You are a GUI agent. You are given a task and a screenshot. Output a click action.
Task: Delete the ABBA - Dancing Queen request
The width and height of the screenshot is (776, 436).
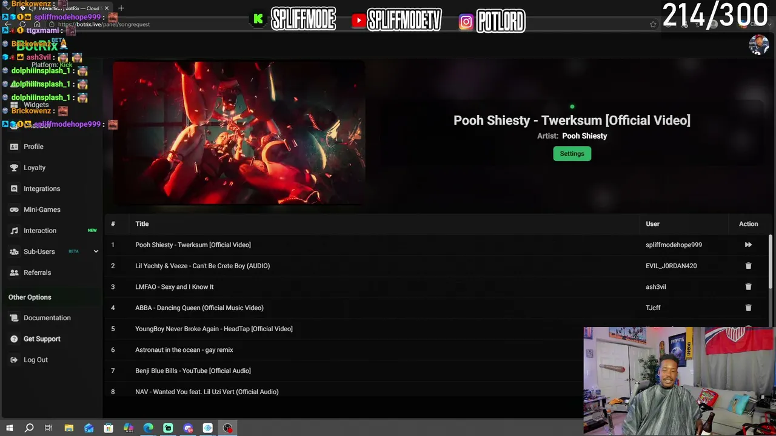748,308
